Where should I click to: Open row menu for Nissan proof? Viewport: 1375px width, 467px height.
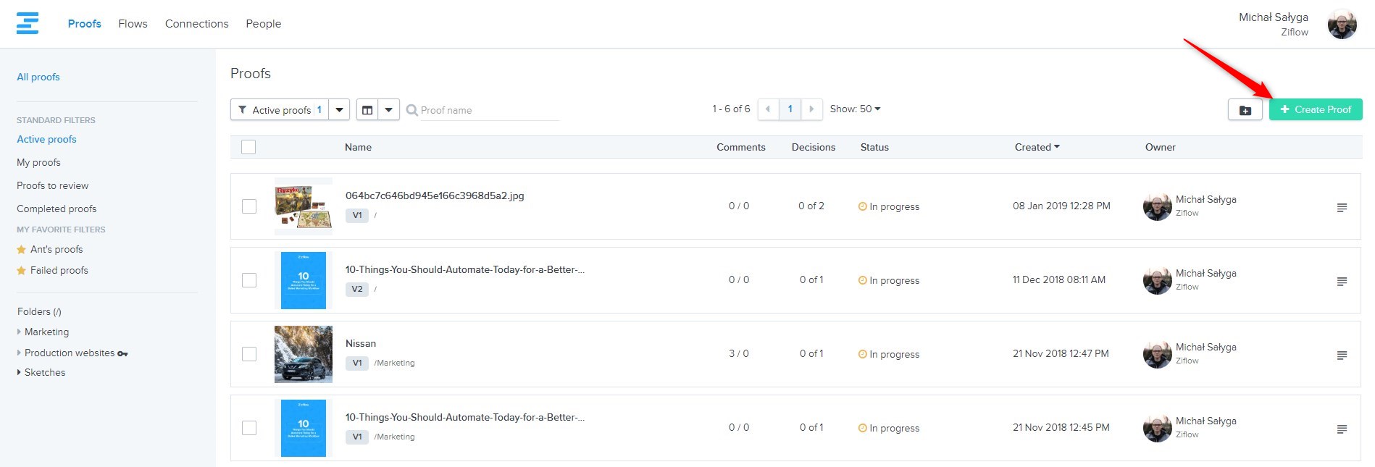tap(1342, 355)
